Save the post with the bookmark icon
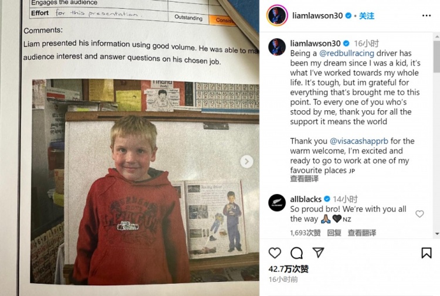Screen dimensions: 440x296 pos(427,253)
